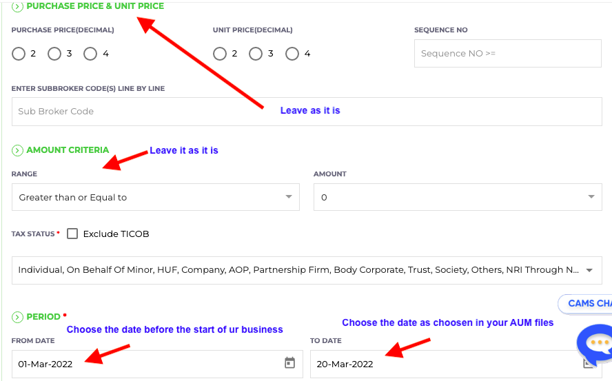Collapse the Purchase Price & Unit Price section icon
This screenshot has height=381, width=612.
pyautogui.click(x=17, y=7)
